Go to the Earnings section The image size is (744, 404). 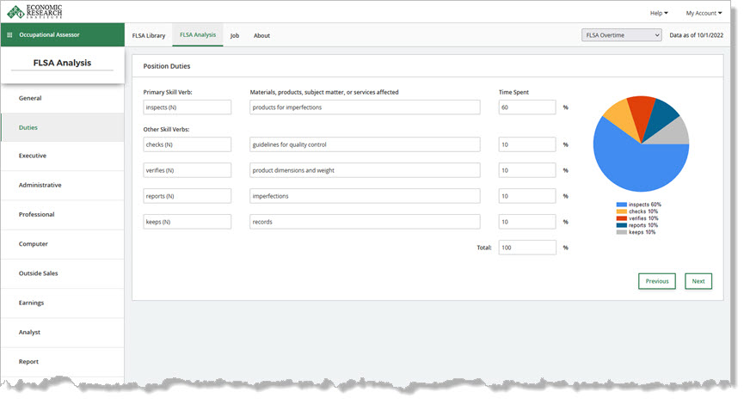[x=63, y=303]
